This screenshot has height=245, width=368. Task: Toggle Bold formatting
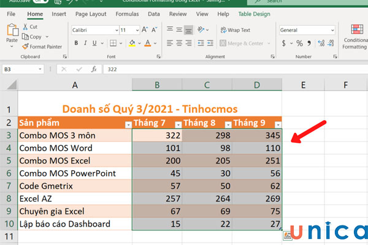(x=76, y=43)
